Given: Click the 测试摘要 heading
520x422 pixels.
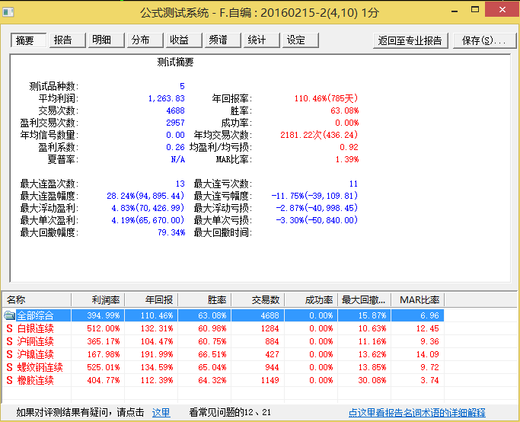Looking at the screenshot, I should click(x=175, y=62).
